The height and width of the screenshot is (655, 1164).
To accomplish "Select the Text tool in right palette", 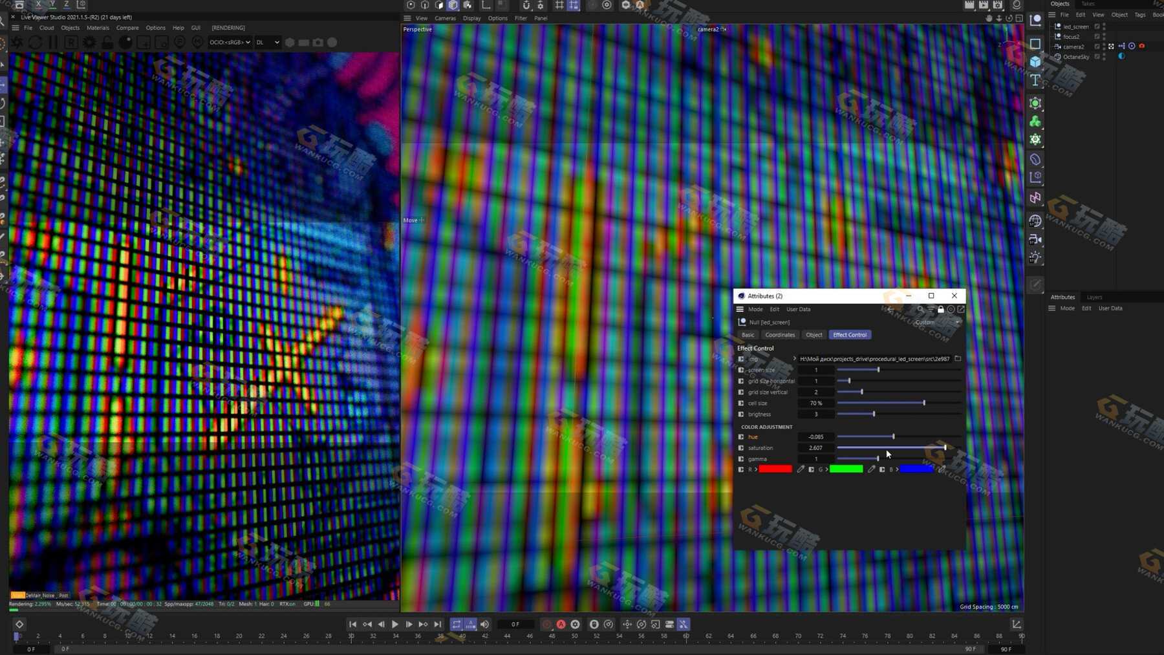I will point(1035,80).
